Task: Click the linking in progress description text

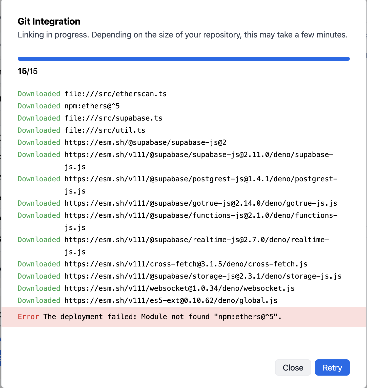Action: (x=183, y=35)
